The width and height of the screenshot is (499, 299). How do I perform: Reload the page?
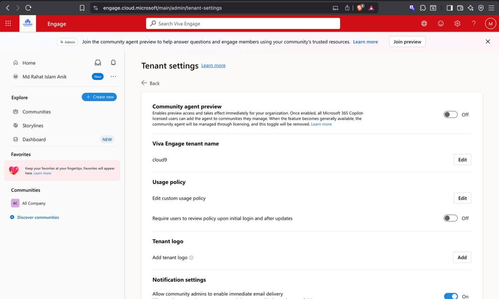pyautogui.click(x=28, y=7)
